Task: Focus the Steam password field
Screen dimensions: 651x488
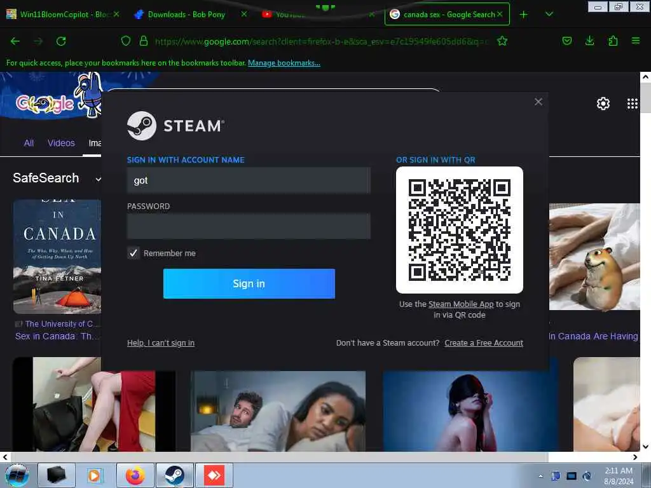Action: 249,226
